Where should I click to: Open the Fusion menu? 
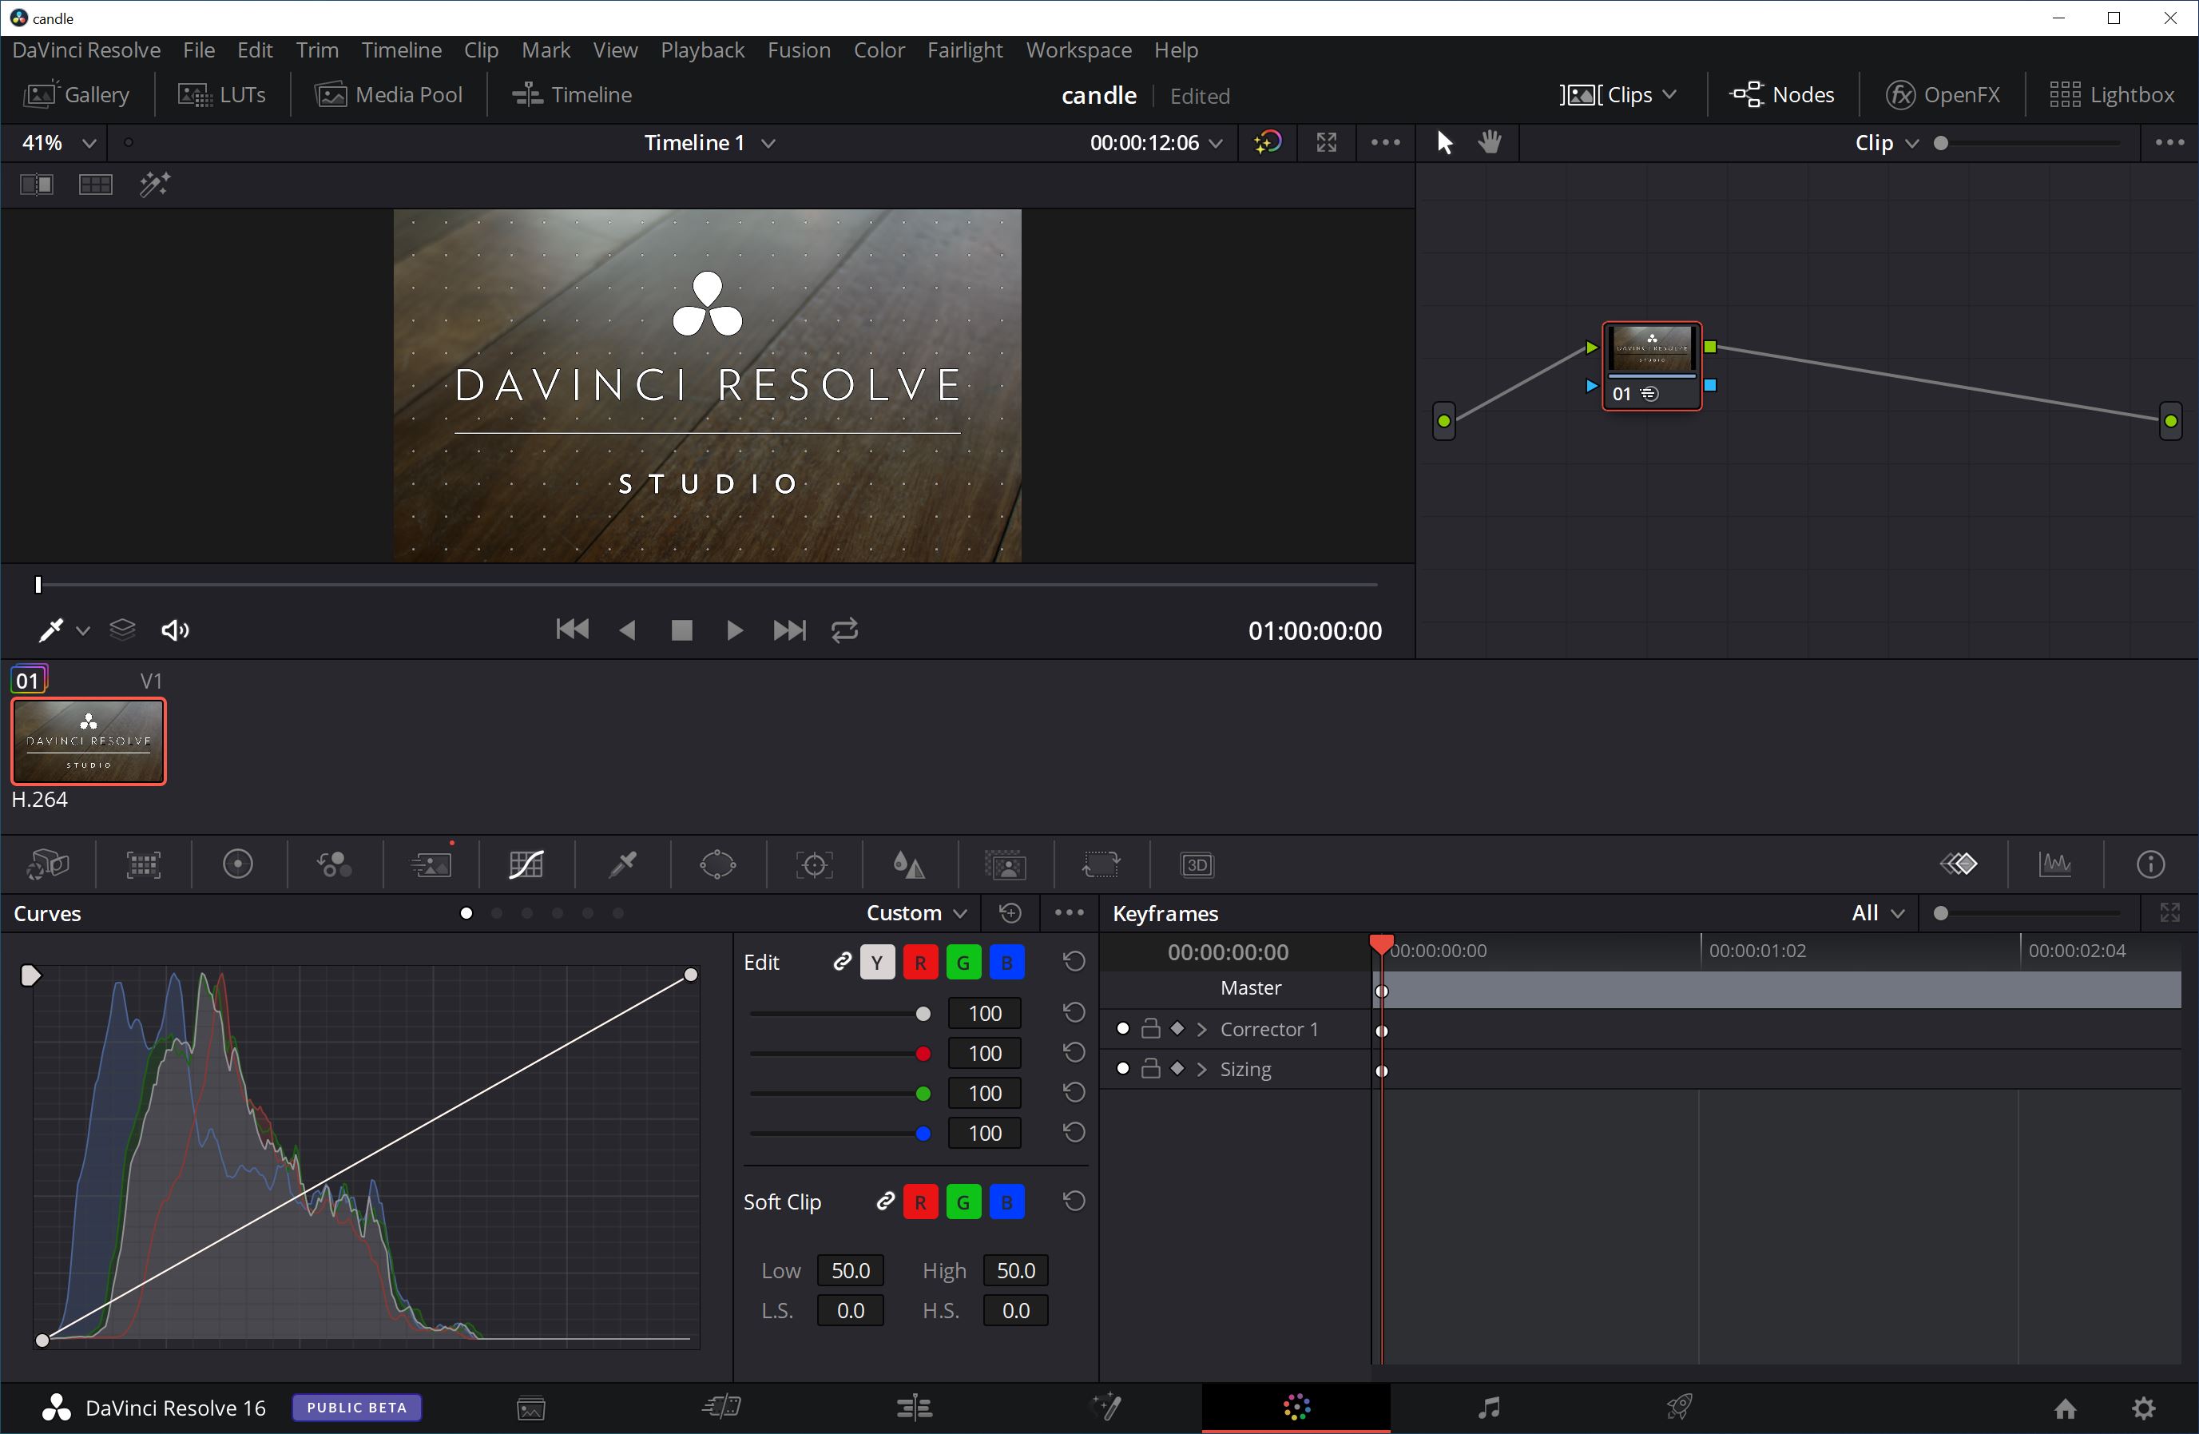[800, 50]
